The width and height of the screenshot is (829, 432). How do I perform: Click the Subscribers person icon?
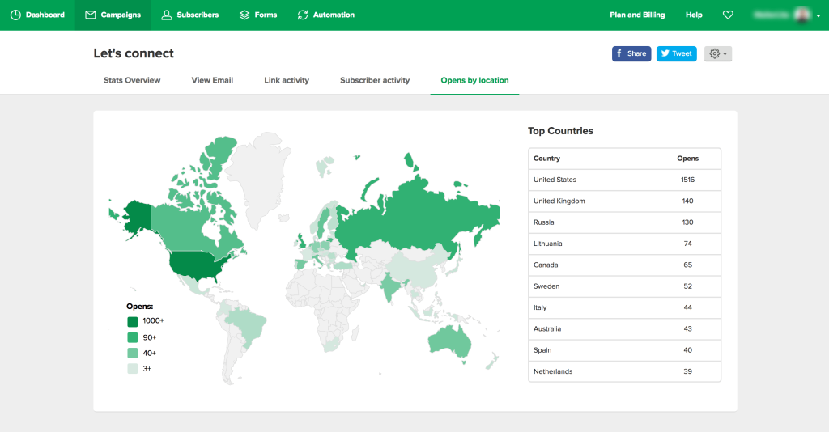(x=167, y=15)
